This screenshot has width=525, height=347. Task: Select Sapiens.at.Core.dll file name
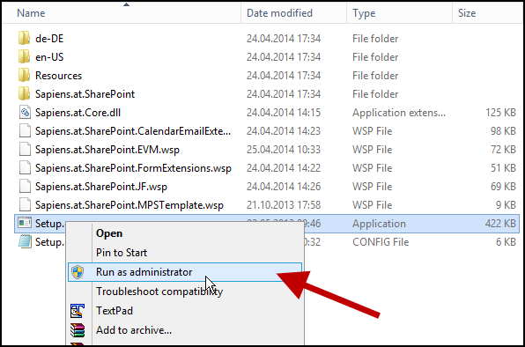[78, 113]
